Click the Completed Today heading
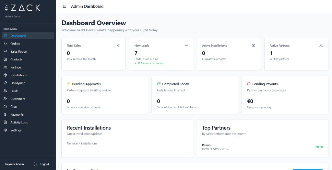The height and width of the screenshot is (170, 332). tap(175, 84)
